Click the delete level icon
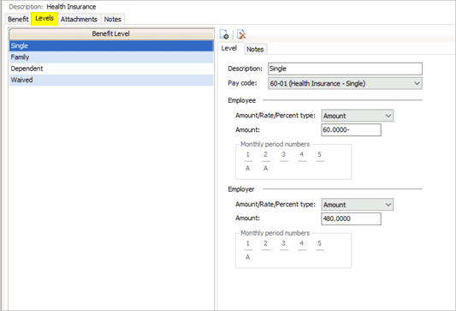 [241, 34]
